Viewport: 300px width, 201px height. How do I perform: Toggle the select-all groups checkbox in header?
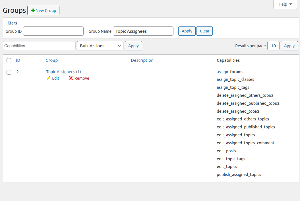9,61
